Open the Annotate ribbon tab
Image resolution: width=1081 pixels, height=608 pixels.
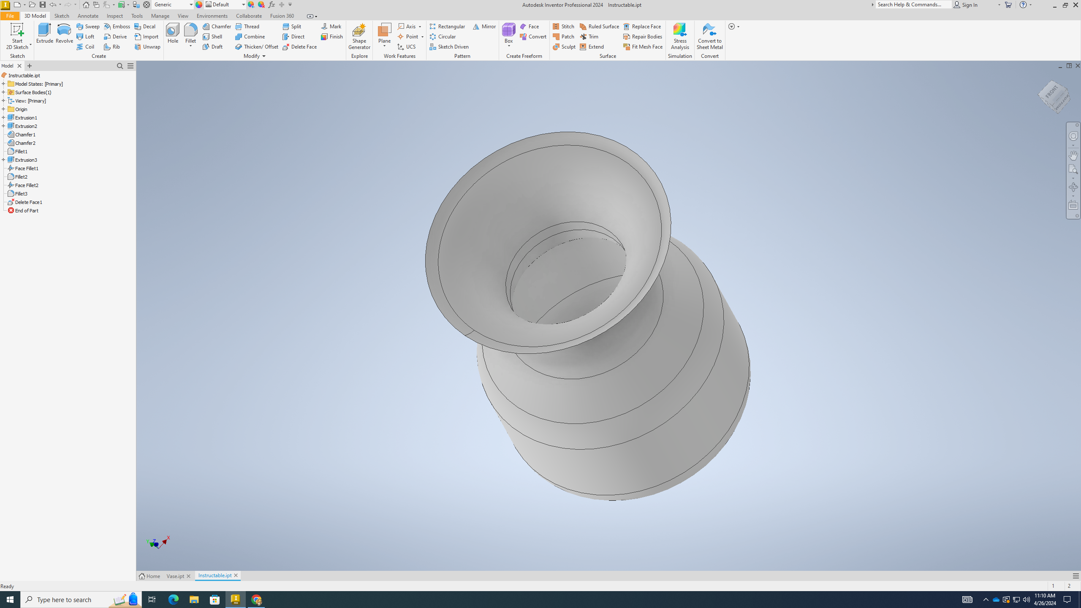(x=88, y=16)
